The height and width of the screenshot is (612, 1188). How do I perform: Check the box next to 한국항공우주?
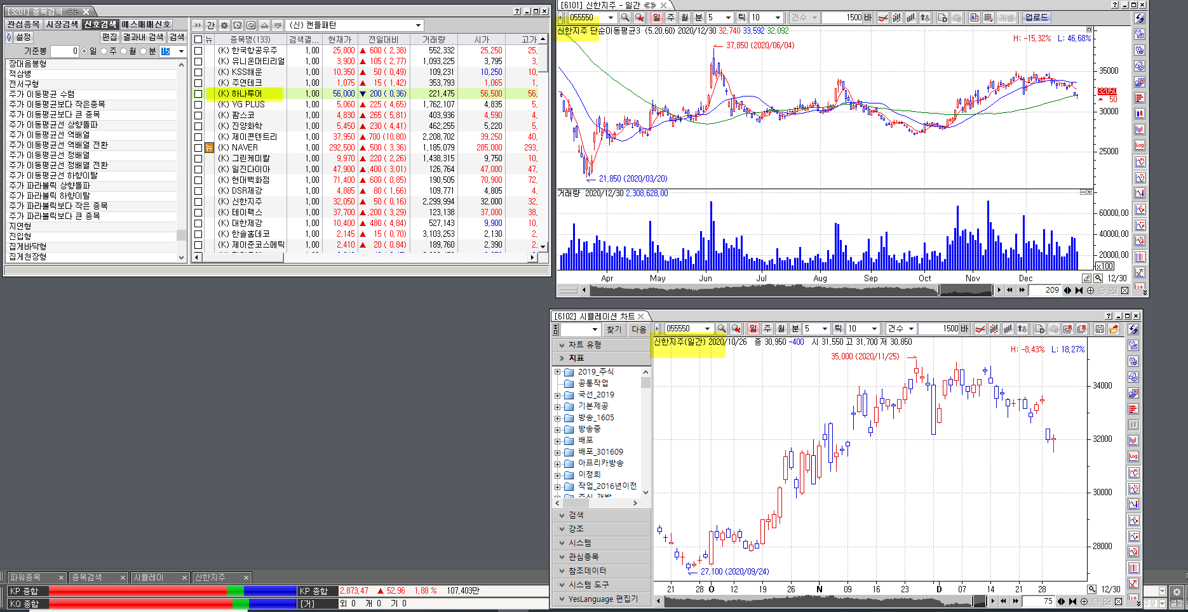tap(198, 51)
